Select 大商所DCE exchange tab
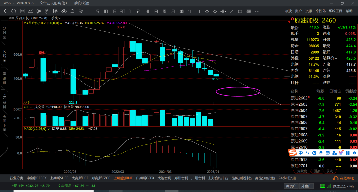 click(x=80, y=178)
